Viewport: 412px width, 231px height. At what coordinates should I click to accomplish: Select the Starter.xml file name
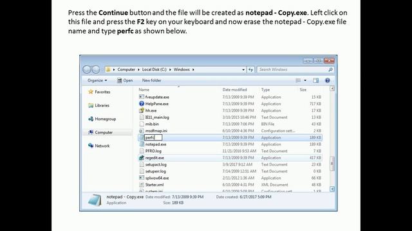pos(154,185)
